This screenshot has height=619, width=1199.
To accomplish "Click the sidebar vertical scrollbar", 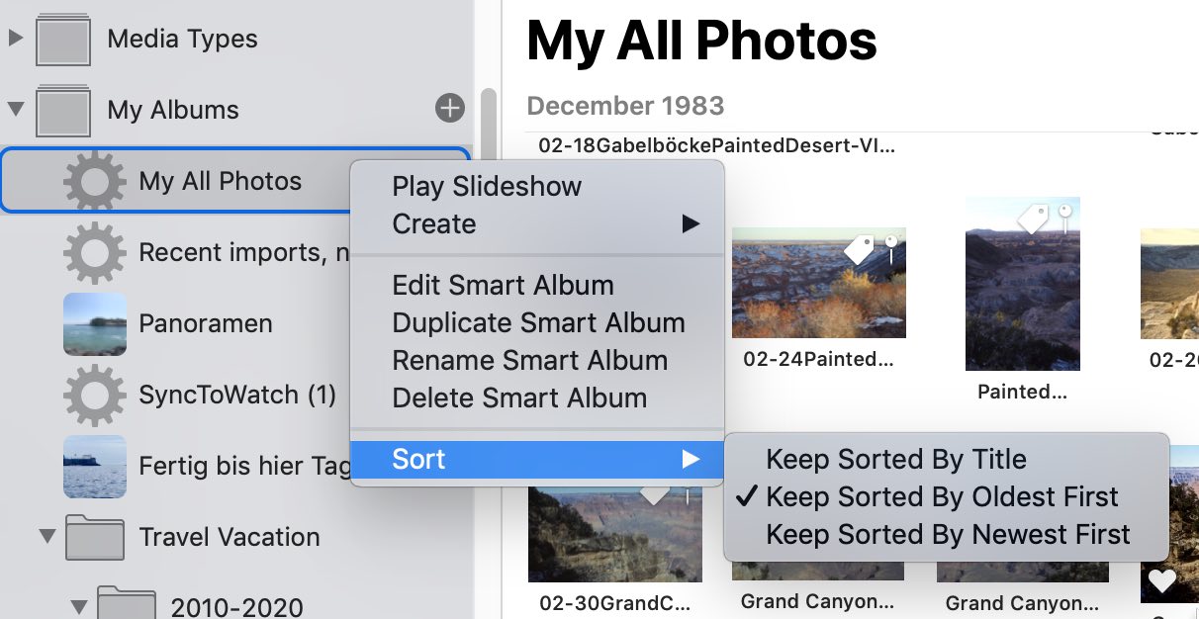I will click(x=488, y=138).
